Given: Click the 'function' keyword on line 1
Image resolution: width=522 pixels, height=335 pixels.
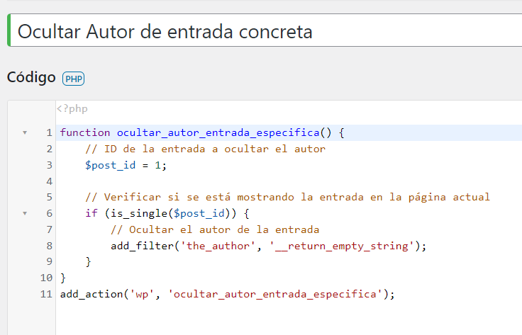Looking at the screenshot, I should click(85, 132).
